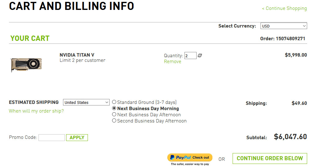Screen dimensions: 318x167
Task: Select Next Business Day Morning shipping
Action: pos(114,109)
